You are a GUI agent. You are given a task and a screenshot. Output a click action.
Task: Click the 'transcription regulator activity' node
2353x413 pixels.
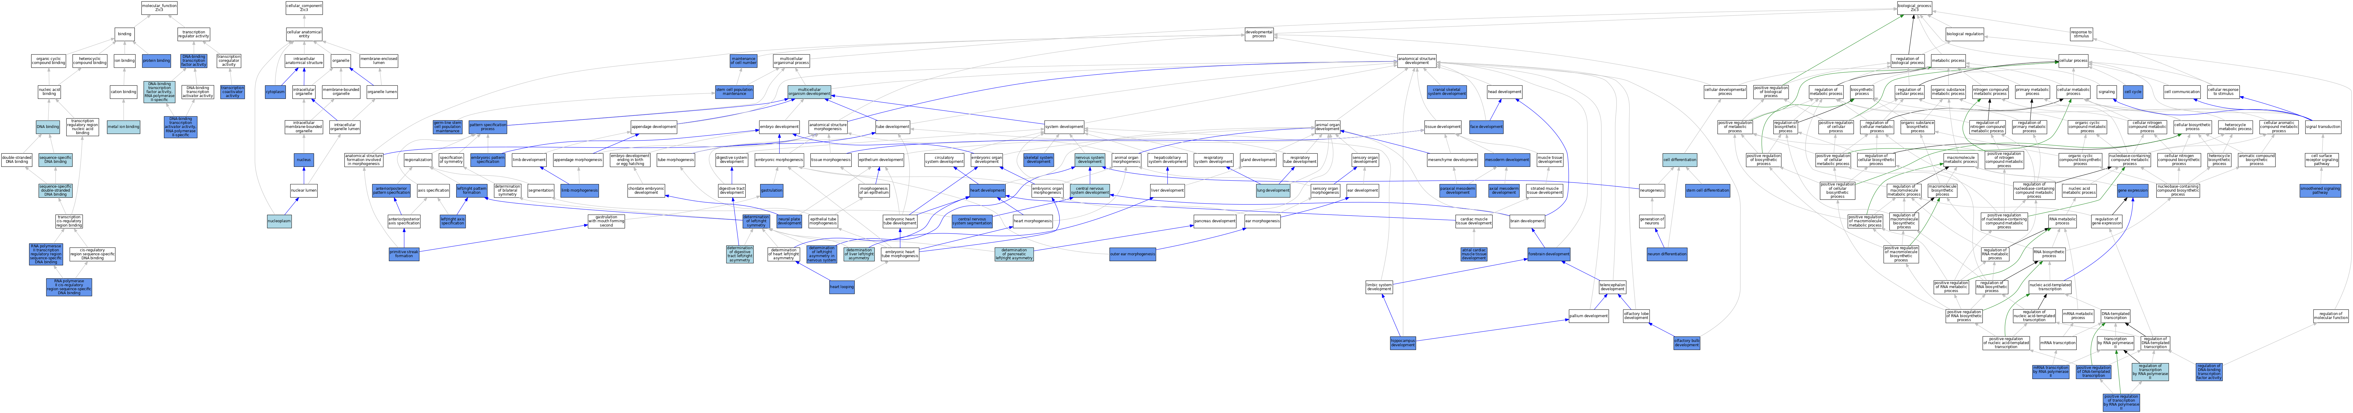pos(194,35)
